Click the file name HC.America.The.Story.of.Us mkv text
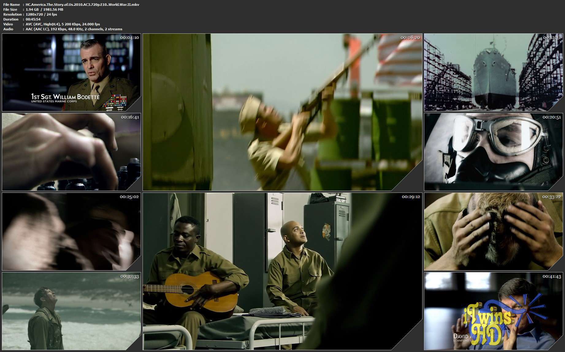 point(82,5)
